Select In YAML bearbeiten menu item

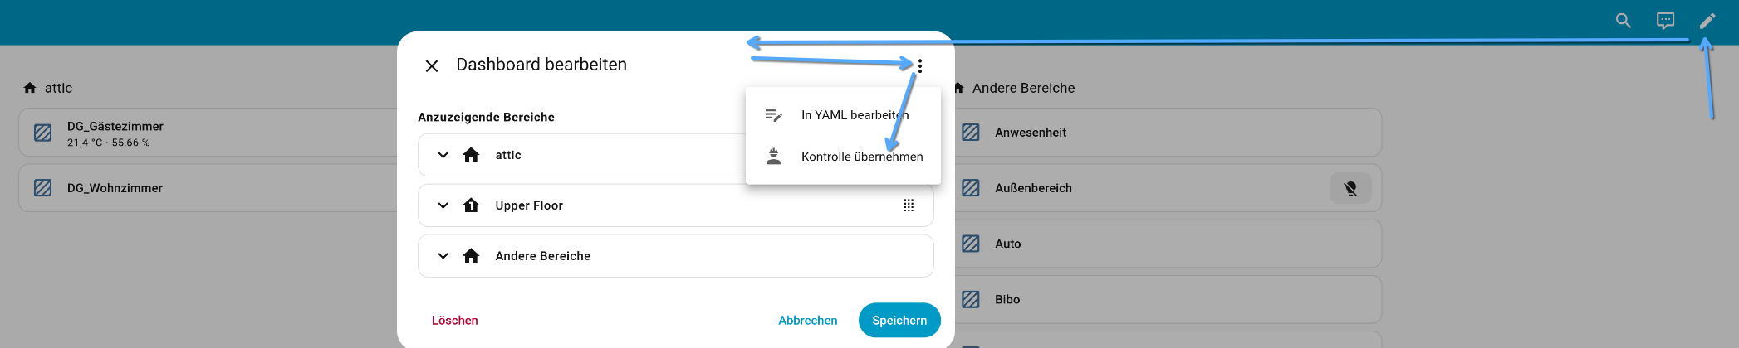(855, 115)
